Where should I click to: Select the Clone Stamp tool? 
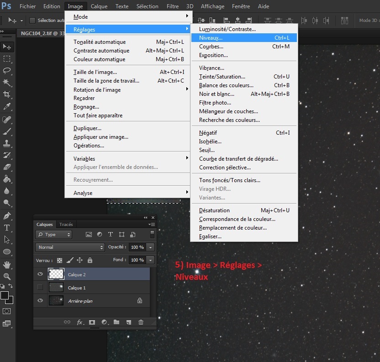7,143
